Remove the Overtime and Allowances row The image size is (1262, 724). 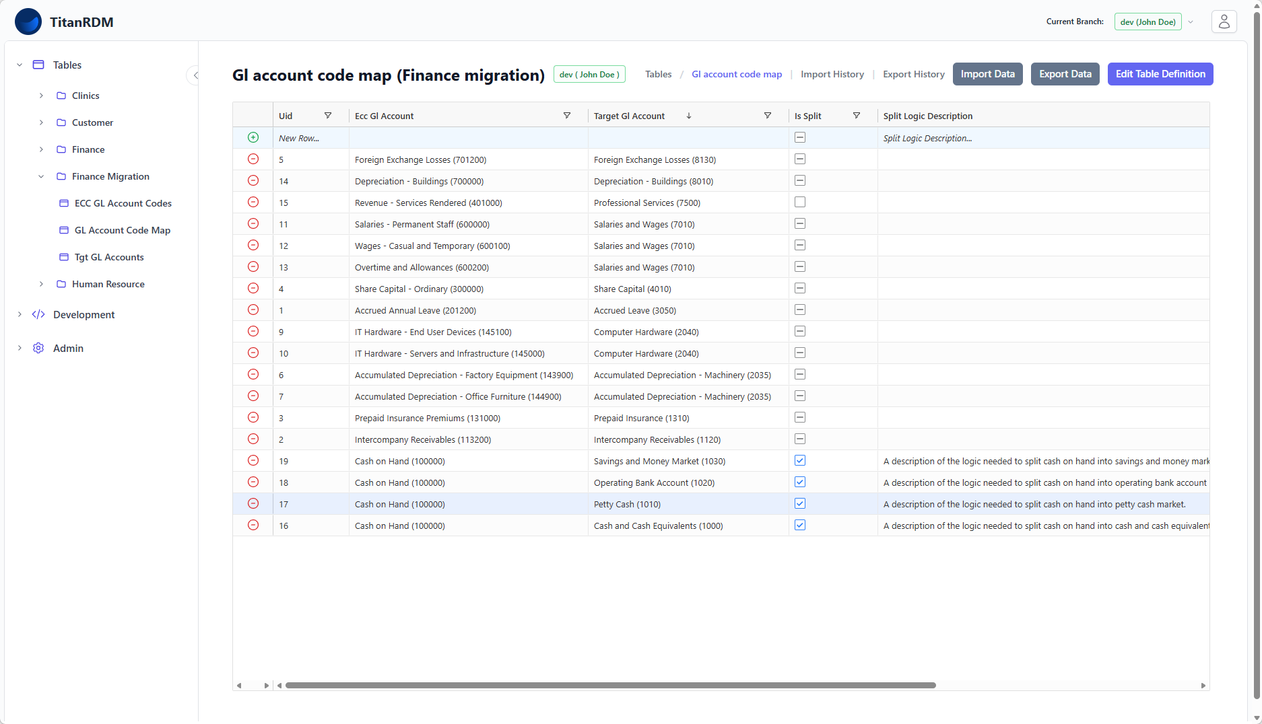[253, 266]
